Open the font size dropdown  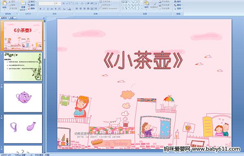58,3
